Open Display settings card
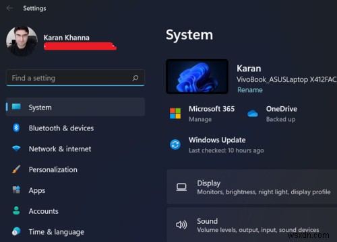 (252, 187)
